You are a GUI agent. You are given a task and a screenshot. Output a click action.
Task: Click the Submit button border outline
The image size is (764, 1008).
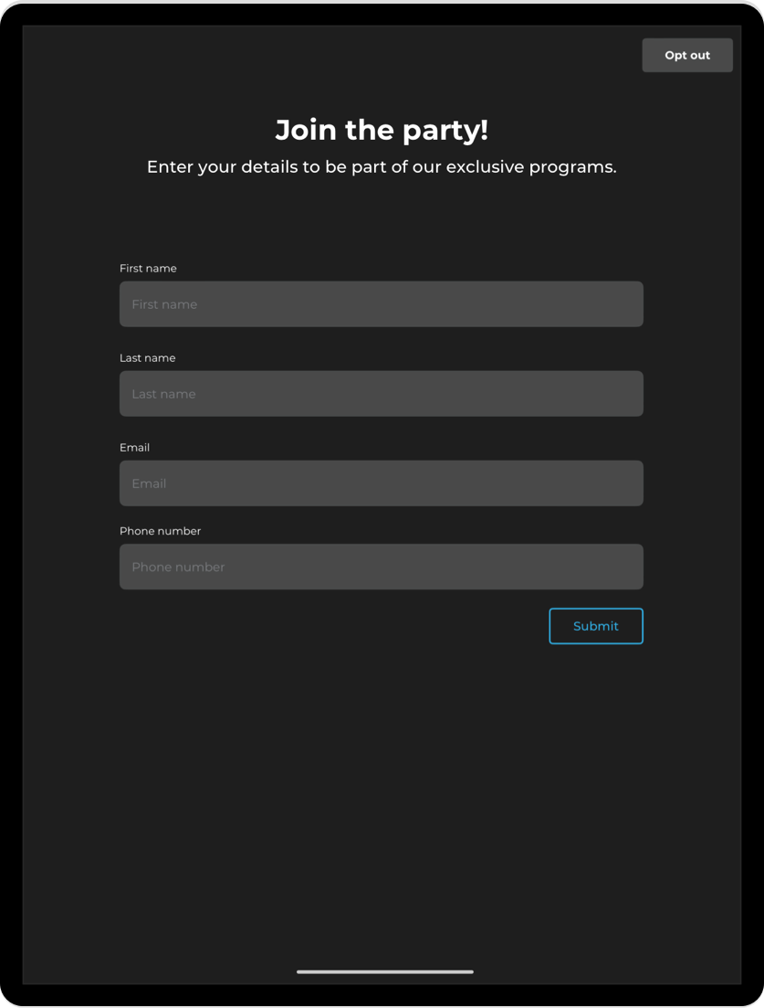click(595, 609)
